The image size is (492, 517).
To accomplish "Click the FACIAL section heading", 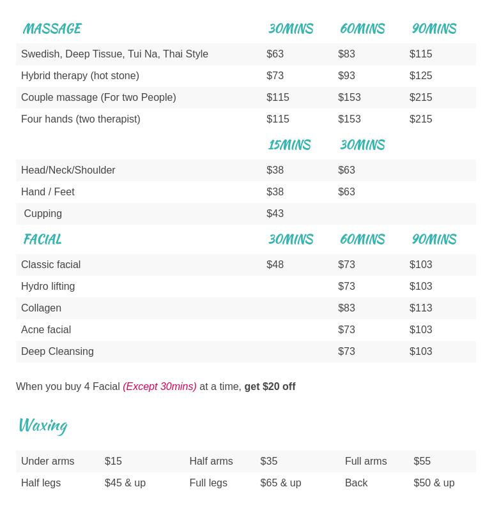I will point(42,239).
